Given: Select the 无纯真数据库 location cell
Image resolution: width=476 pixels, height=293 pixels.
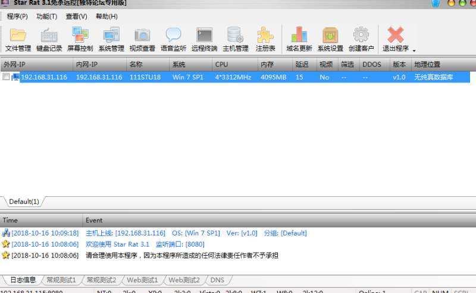Looking at the screenshot, I should tap(434, 77).
